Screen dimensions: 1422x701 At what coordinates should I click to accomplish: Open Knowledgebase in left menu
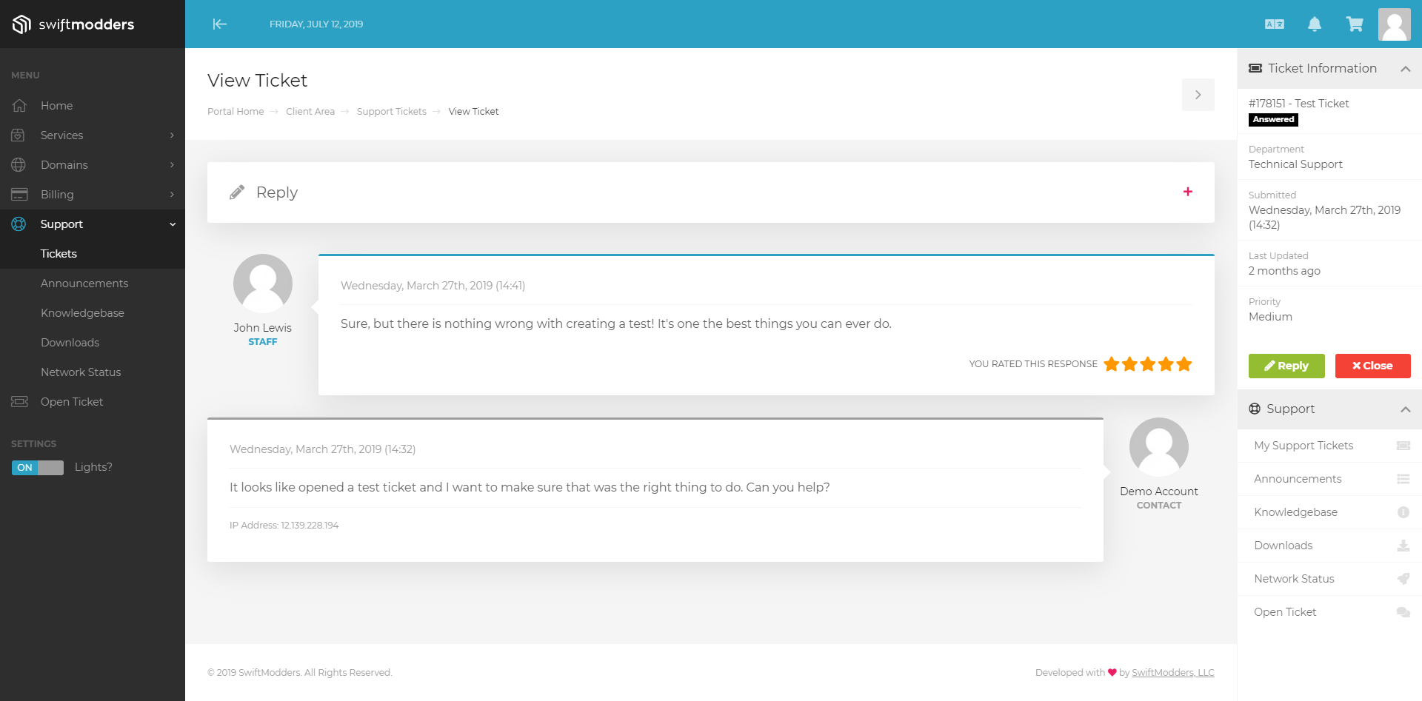(x=82, y=313)
